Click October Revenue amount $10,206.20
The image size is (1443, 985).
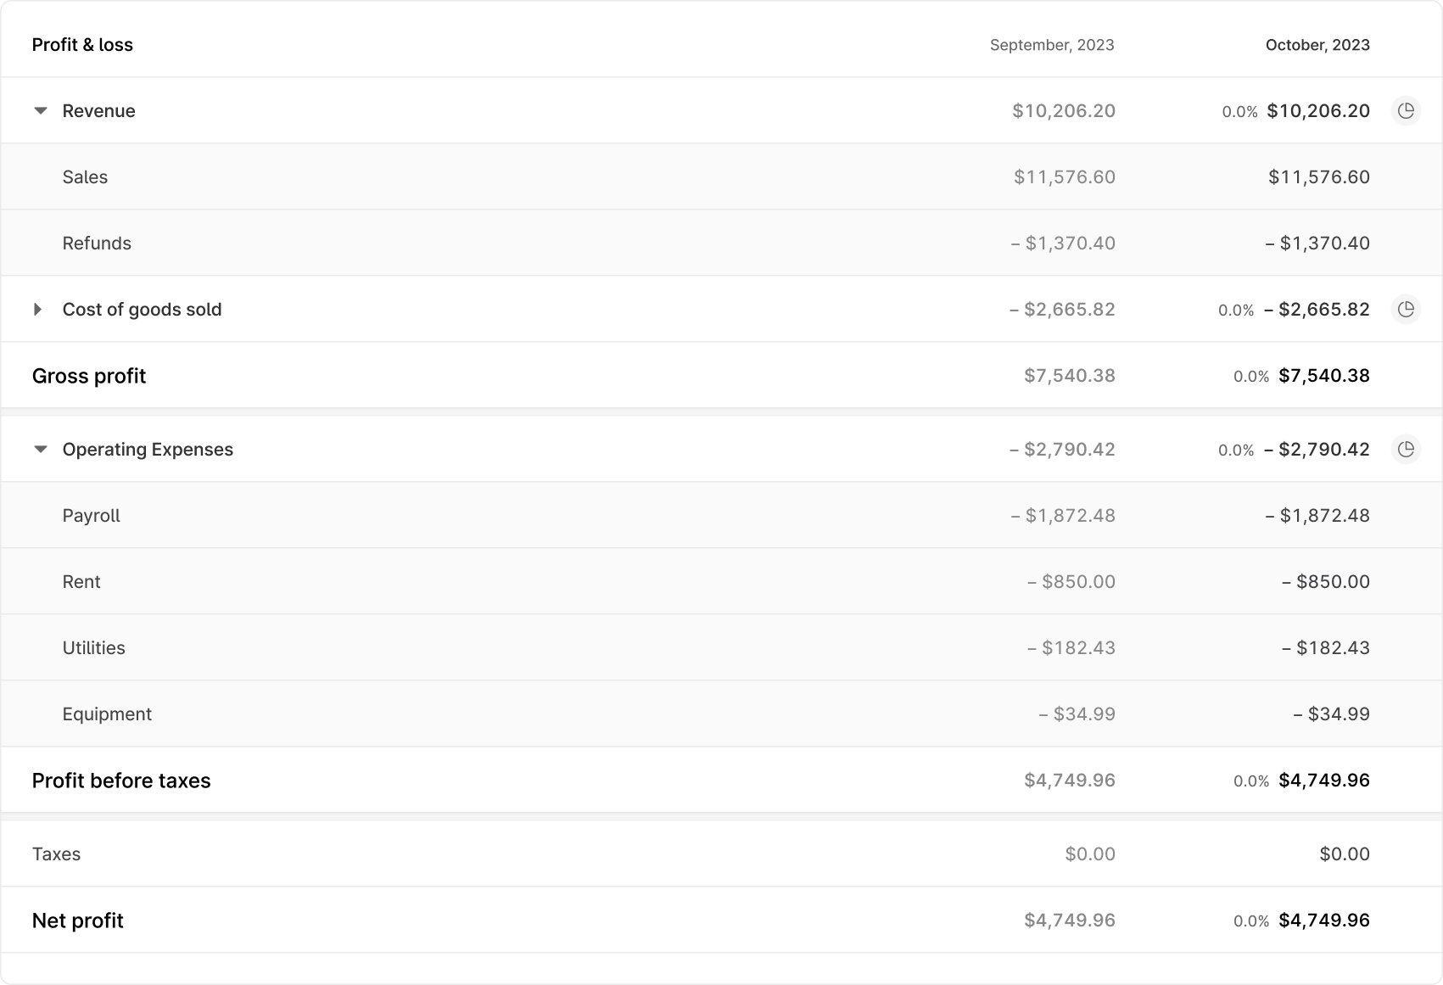(x=1318, y=111)
